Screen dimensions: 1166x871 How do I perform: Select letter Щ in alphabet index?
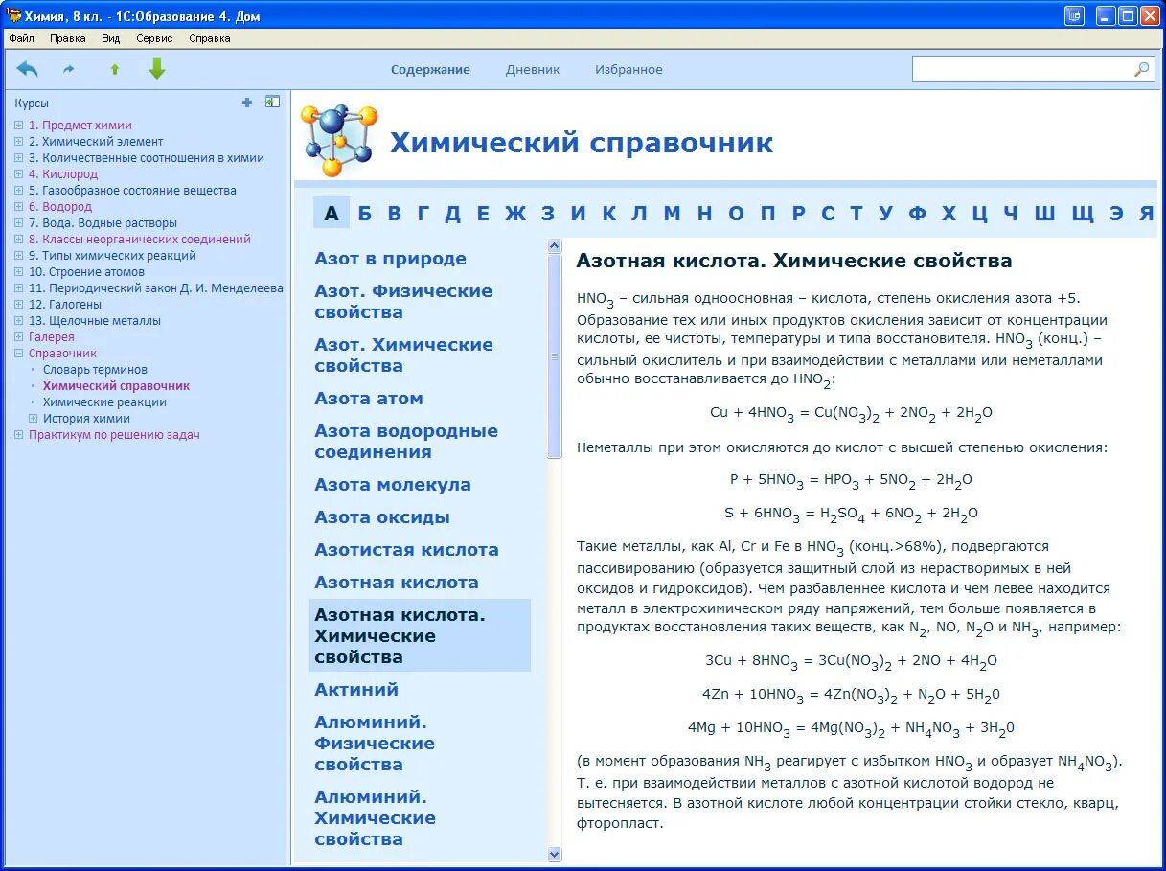coord(1083,214)
